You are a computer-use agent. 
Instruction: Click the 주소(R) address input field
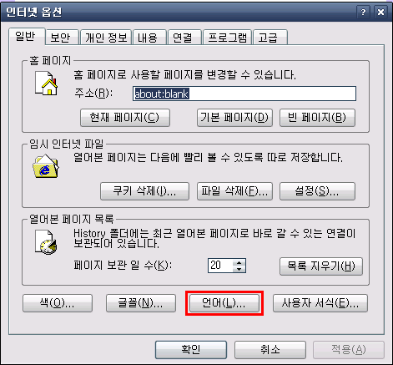click(x=244, y=94)
